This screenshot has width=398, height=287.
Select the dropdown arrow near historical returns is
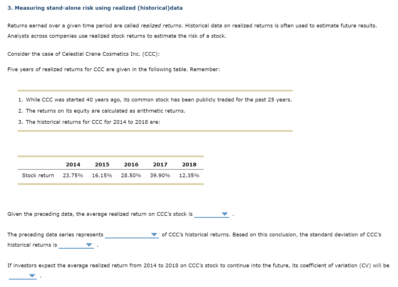click(89, 245)
